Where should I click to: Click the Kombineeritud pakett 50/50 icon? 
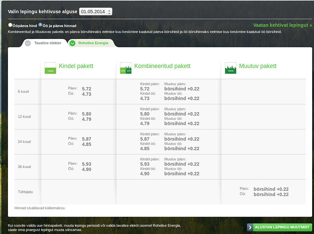tap(126, 68)
